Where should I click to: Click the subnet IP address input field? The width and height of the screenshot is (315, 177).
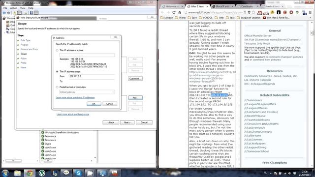[x=87, y=55]
